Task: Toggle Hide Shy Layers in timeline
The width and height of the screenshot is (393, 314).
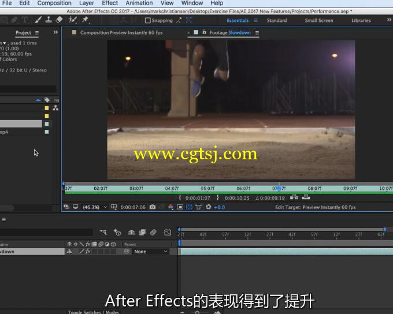Action: tap(131, 233)
